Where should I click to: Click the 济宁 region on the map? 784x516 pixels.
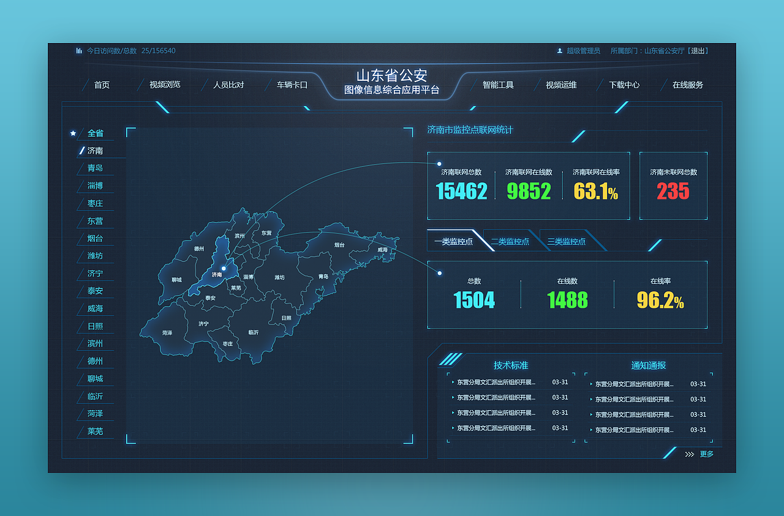coord(203,324)
